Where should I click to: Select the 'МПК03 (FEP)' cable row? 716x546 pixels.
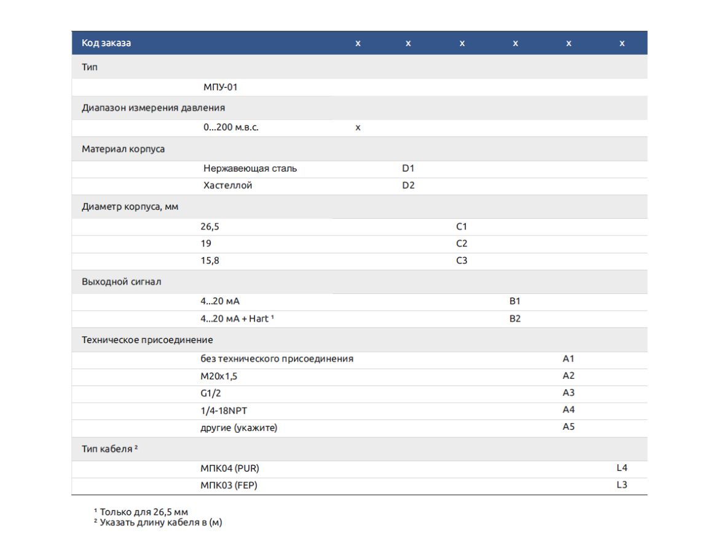229,486
